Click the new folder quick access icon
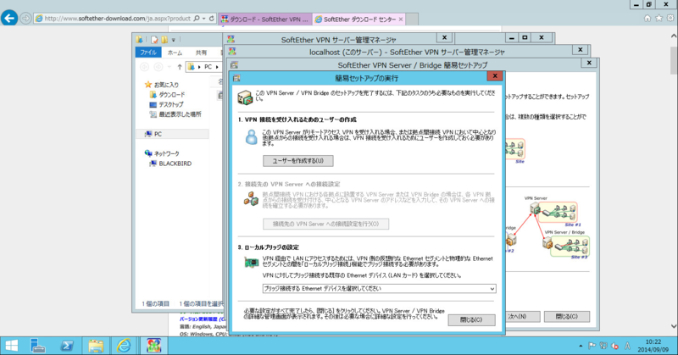Viewport: 678px width, 355px height. (x=164, y=40)
